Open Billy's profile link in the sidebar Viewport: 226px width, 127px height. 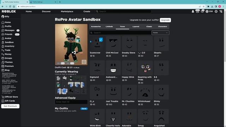[x=5, y=17]
